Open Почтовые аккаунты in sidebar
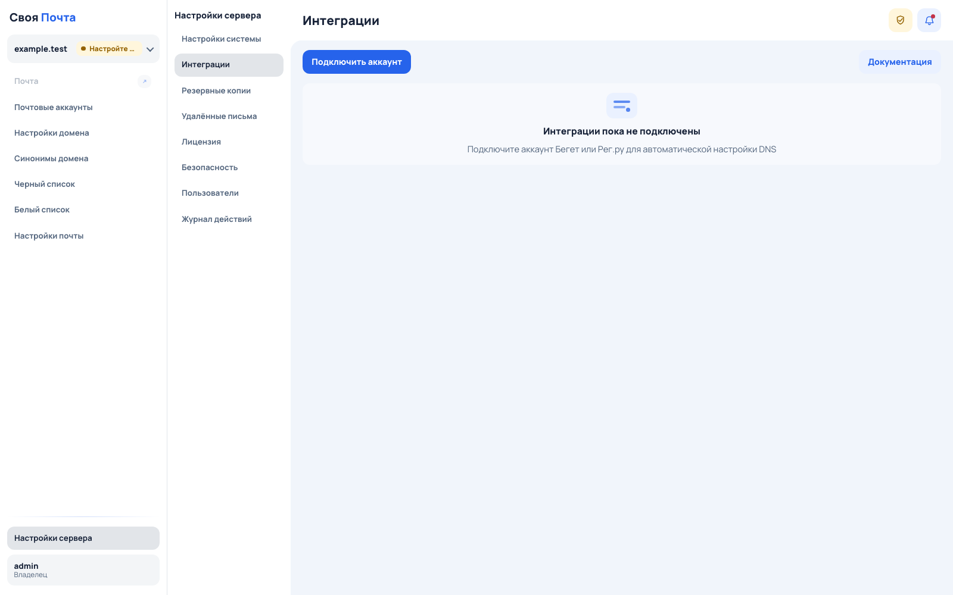 [83, 108]
